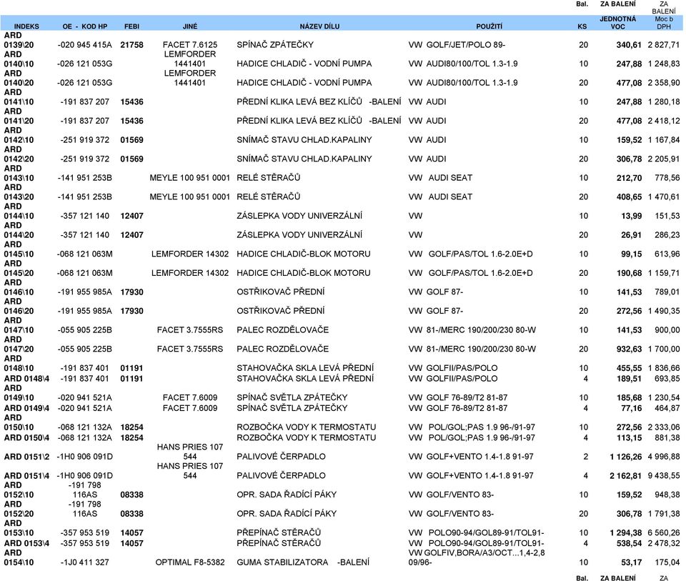Click FACET 3.7555RS in row 0147\10
The width and height of the screenshot is (686, 581).
190,330
